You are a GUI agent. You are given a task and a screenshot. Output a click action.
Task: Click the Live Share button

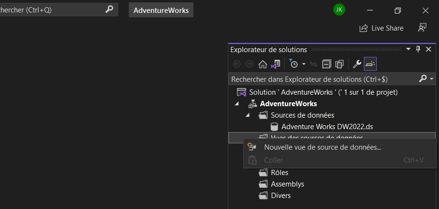pyautogui.click(x=382, y=28)
